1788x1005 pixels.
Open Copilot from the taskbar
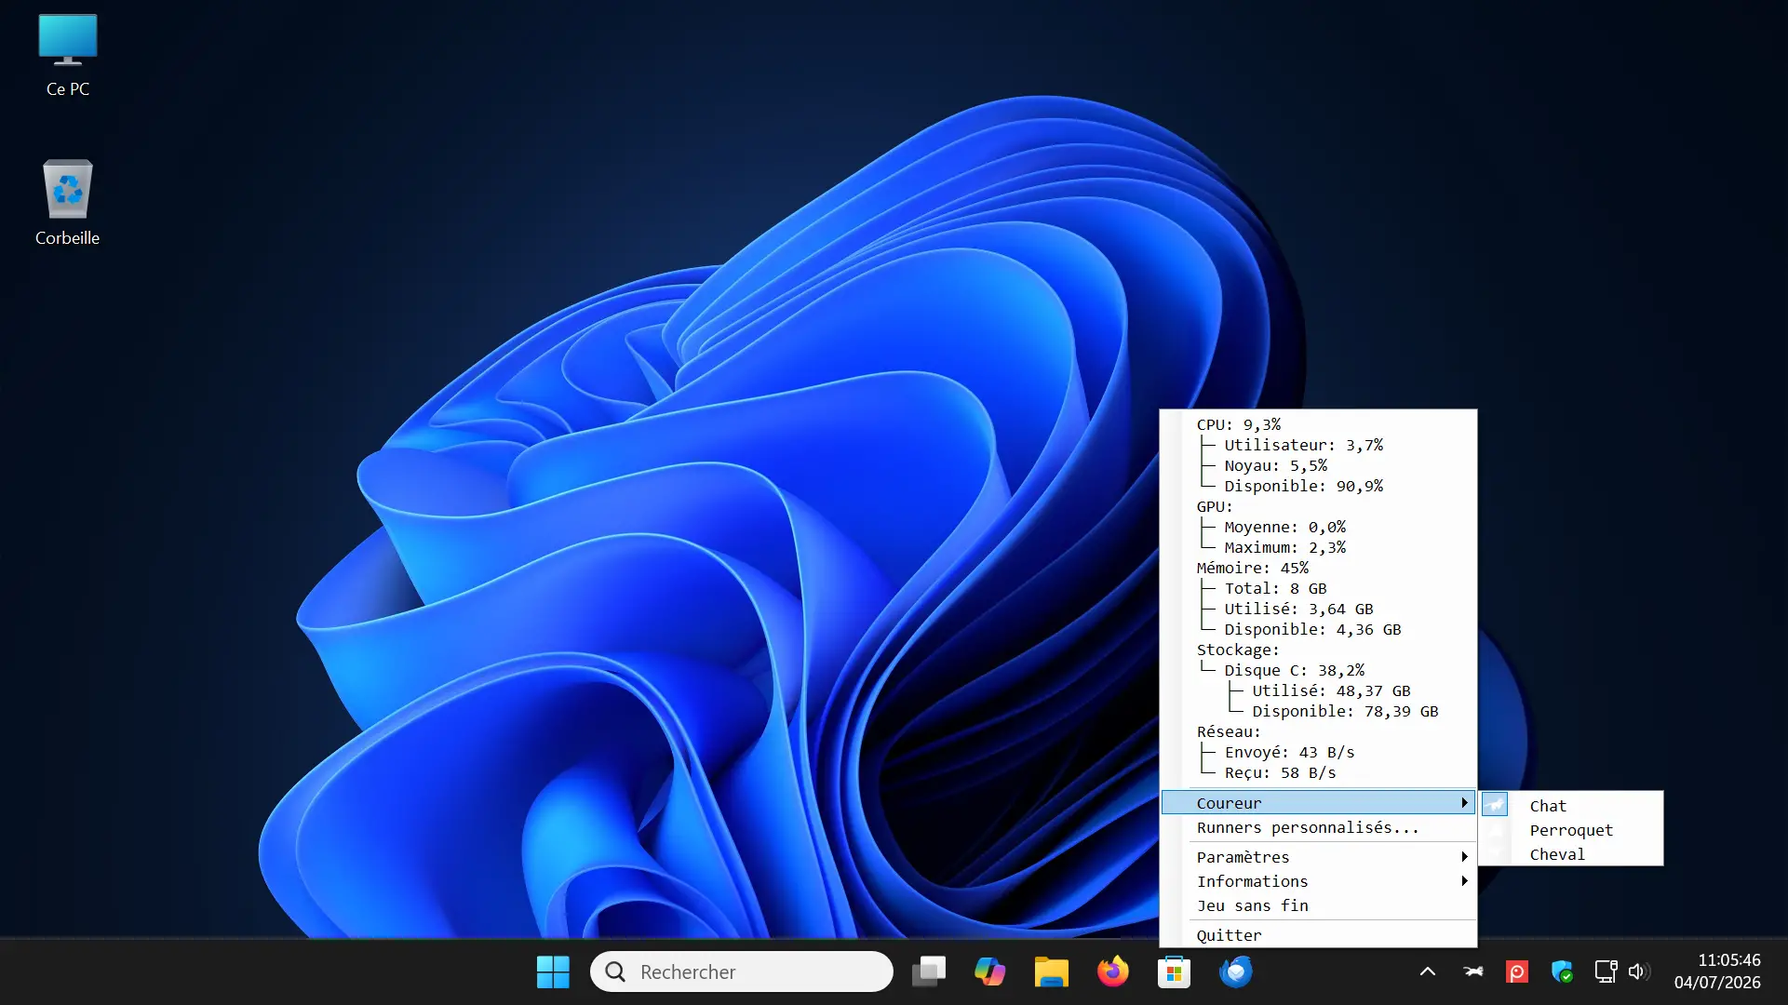coord(989,971)
